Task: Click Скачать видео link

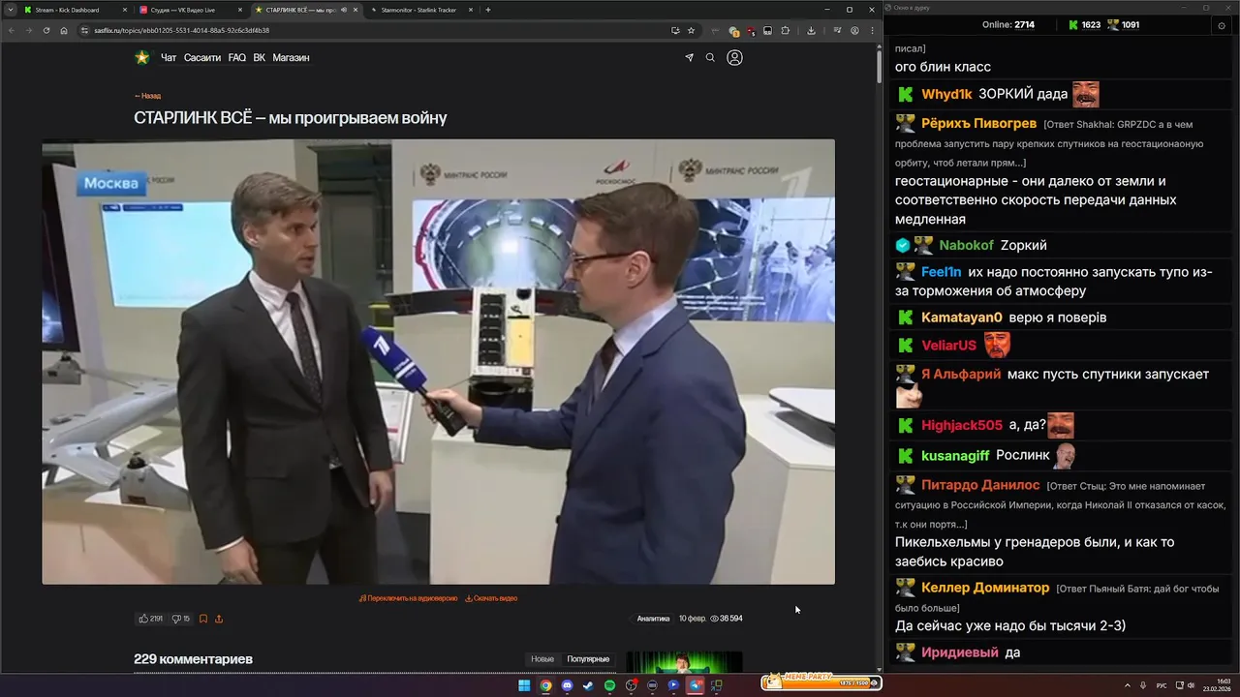Action: pos(491,598)
